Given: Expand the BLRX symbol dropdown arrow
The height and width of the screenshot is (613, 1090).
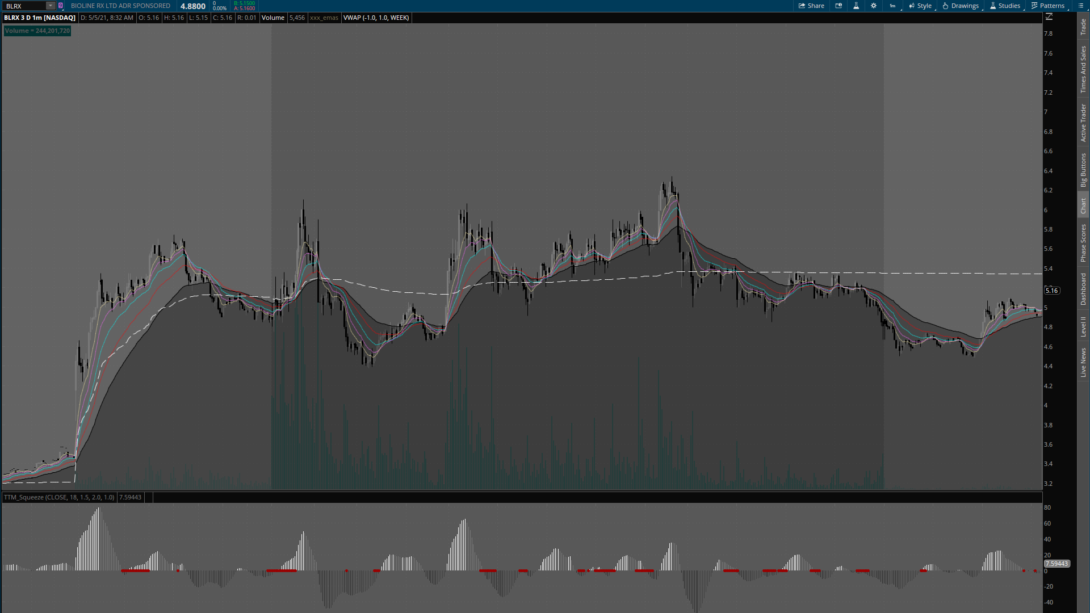Looking at the screenshot, I should point(51,6).
